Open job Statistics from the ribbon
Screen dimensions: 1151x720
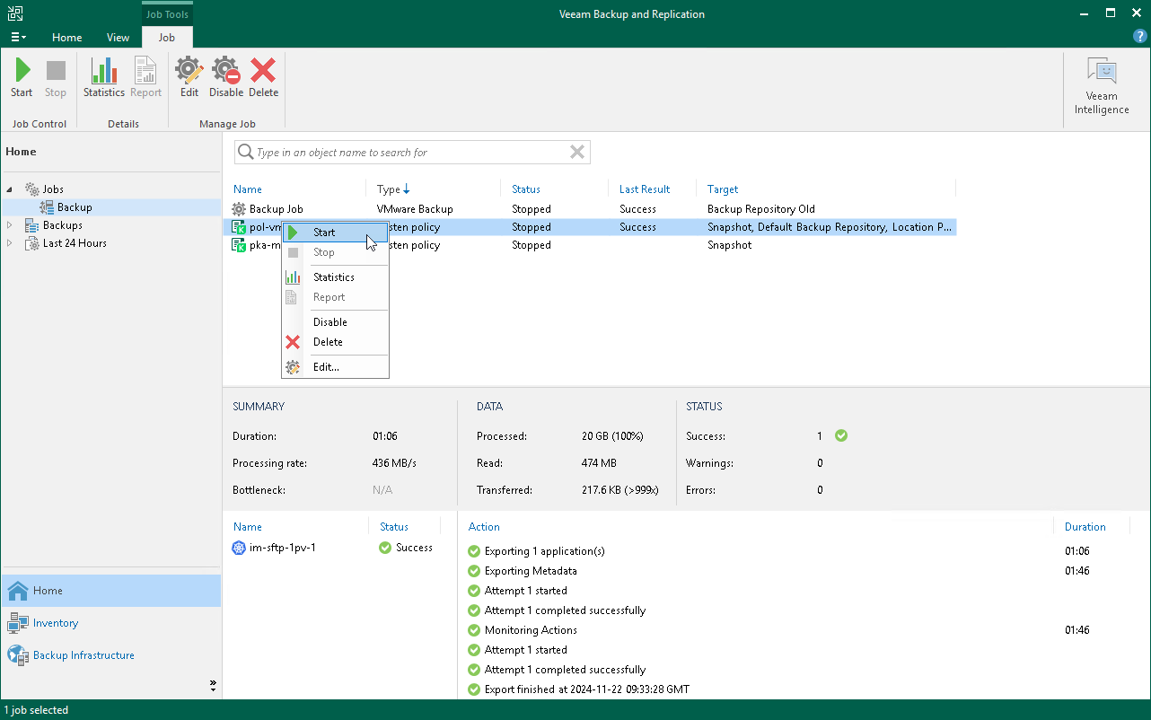coord(104,78)
